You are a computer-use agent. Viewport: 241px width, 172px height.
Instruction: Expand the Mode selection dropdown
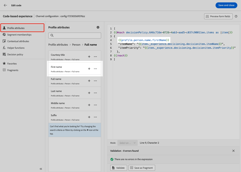tap(127, 143)
